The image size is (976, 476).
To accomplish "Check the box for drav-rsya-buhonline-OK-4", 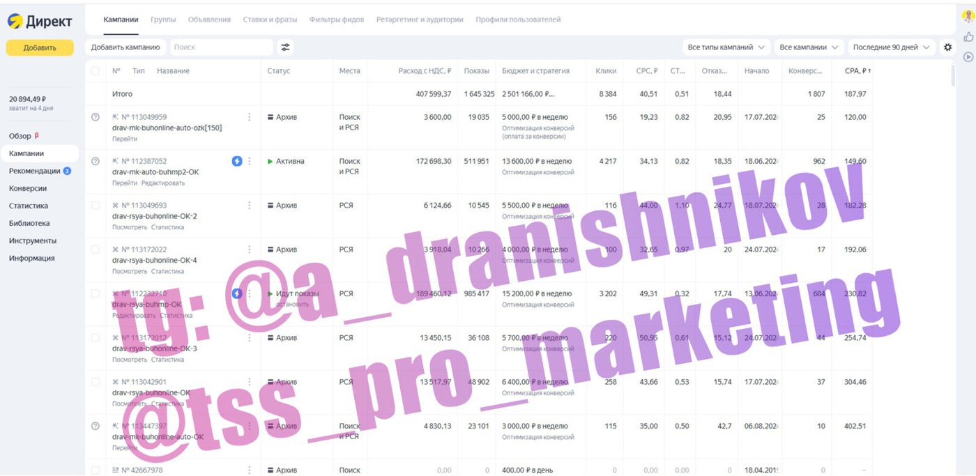I will click(x=96, y=249).
